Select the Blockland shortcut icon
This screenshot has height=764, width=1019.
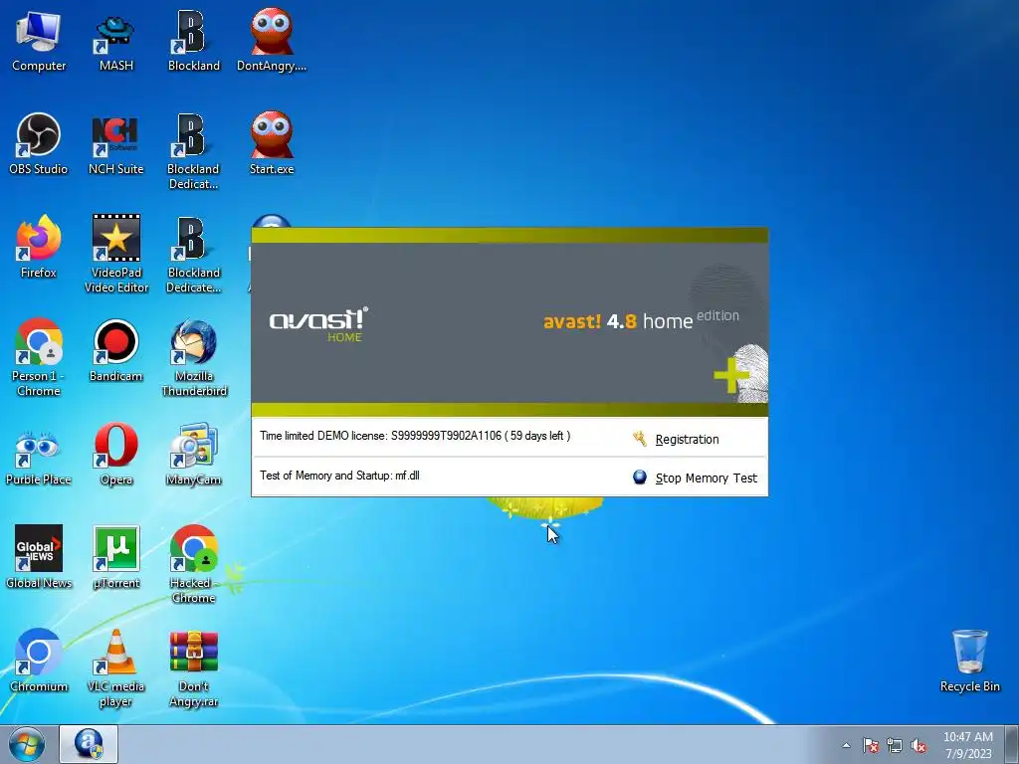tap(194, 40)
